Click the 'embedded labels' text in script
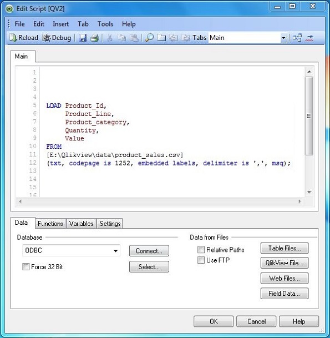 click(x=166, y=163)
